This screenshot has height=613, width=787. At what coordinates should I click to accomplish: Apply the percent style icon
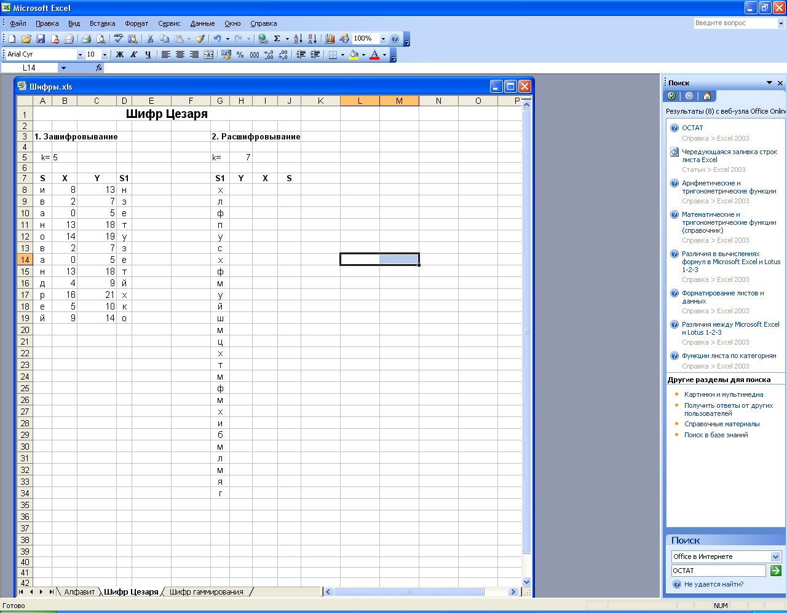pos(240,55)
